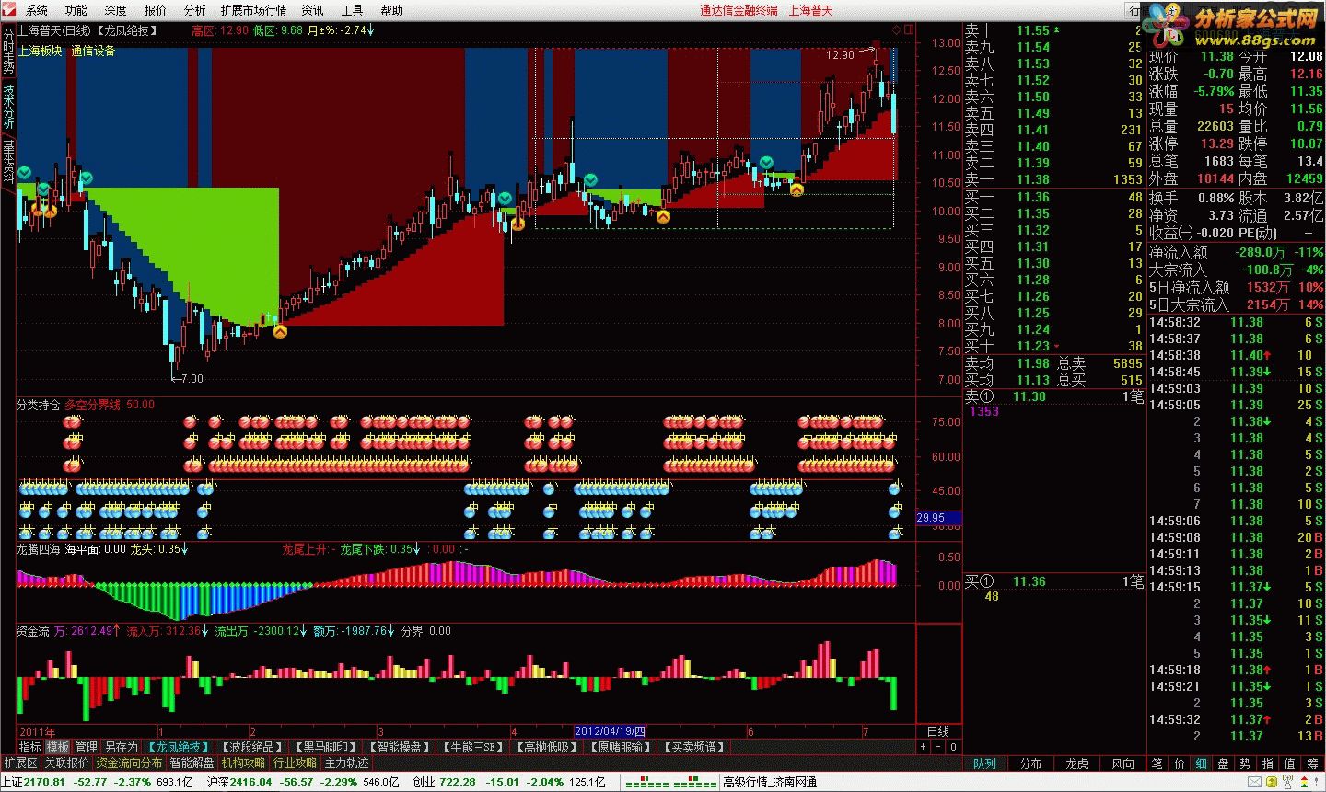Image resolution: width=1326 pixels, height=792 pixels.
Task: Click yellow chevron signal at end of green block
Action: pyautogui.click(x=280, y=331)
